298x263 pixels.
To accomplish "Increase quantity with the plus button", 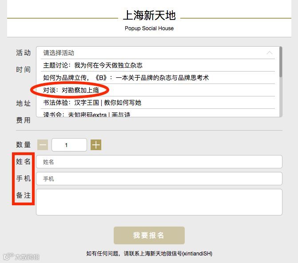I will (x=96, y=145).
